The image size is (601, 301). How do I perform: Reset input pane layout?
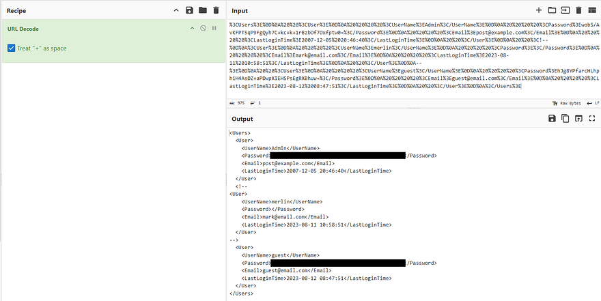point(591,10)
